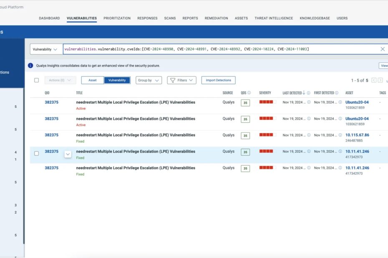The width and height of the screenshot is (388, 258).
Task: Open the Group by dropdown
Action: pyautogui.click(x=149, y=80)
